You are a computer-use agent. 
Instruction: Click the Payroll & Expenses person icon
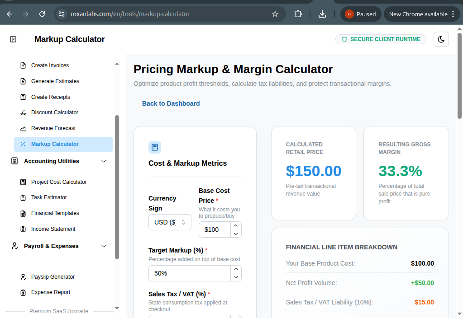coord(14,246)
